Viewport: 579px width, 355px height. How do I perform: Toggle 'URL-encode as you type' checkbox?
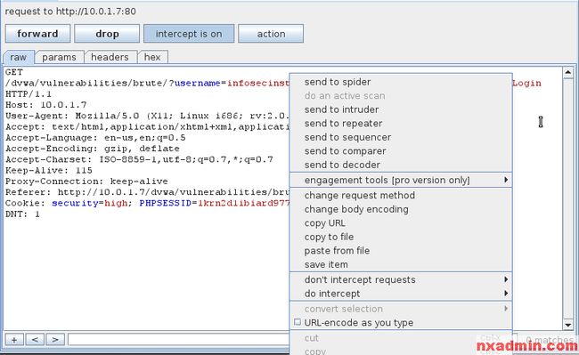coord(298,322)
